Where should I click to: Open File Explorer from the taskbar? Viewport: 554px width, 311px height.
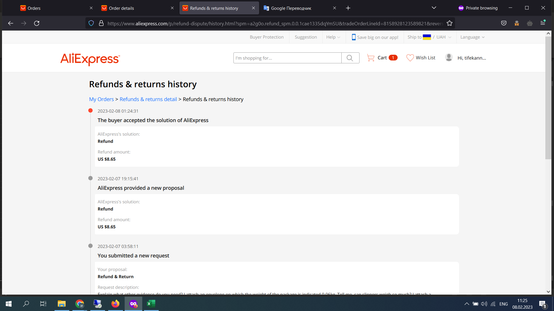pyautogui.click(x=61, y=304)
